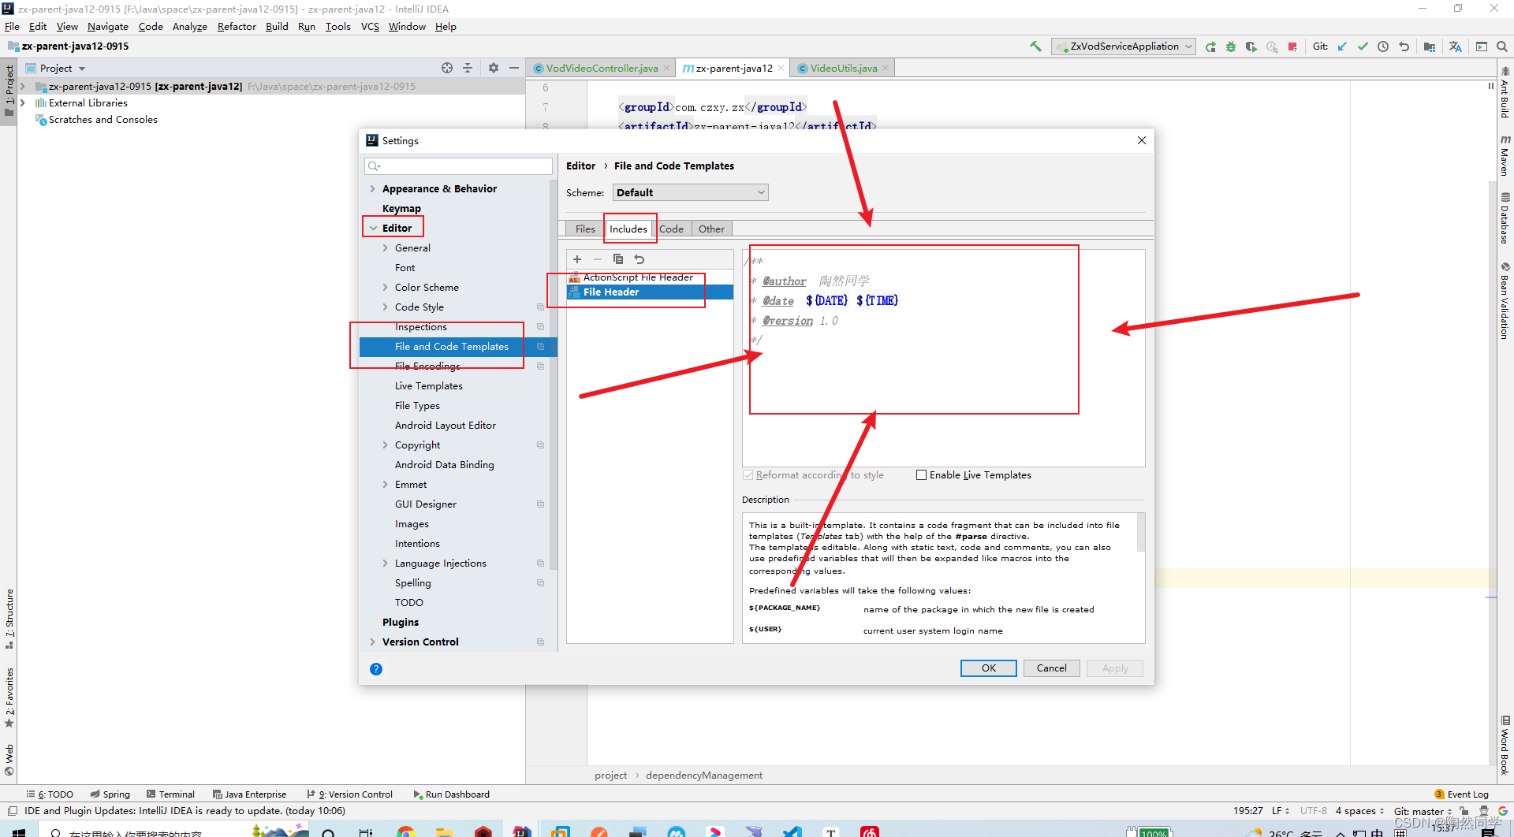The height and width of the screenshot is (837, 1514).
Task: Switch to VodVideoController.java editor tab
Action: click(601, 69)
